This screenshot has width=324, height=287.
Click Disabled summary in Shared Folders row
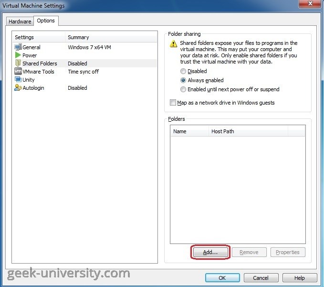point(77,64)
